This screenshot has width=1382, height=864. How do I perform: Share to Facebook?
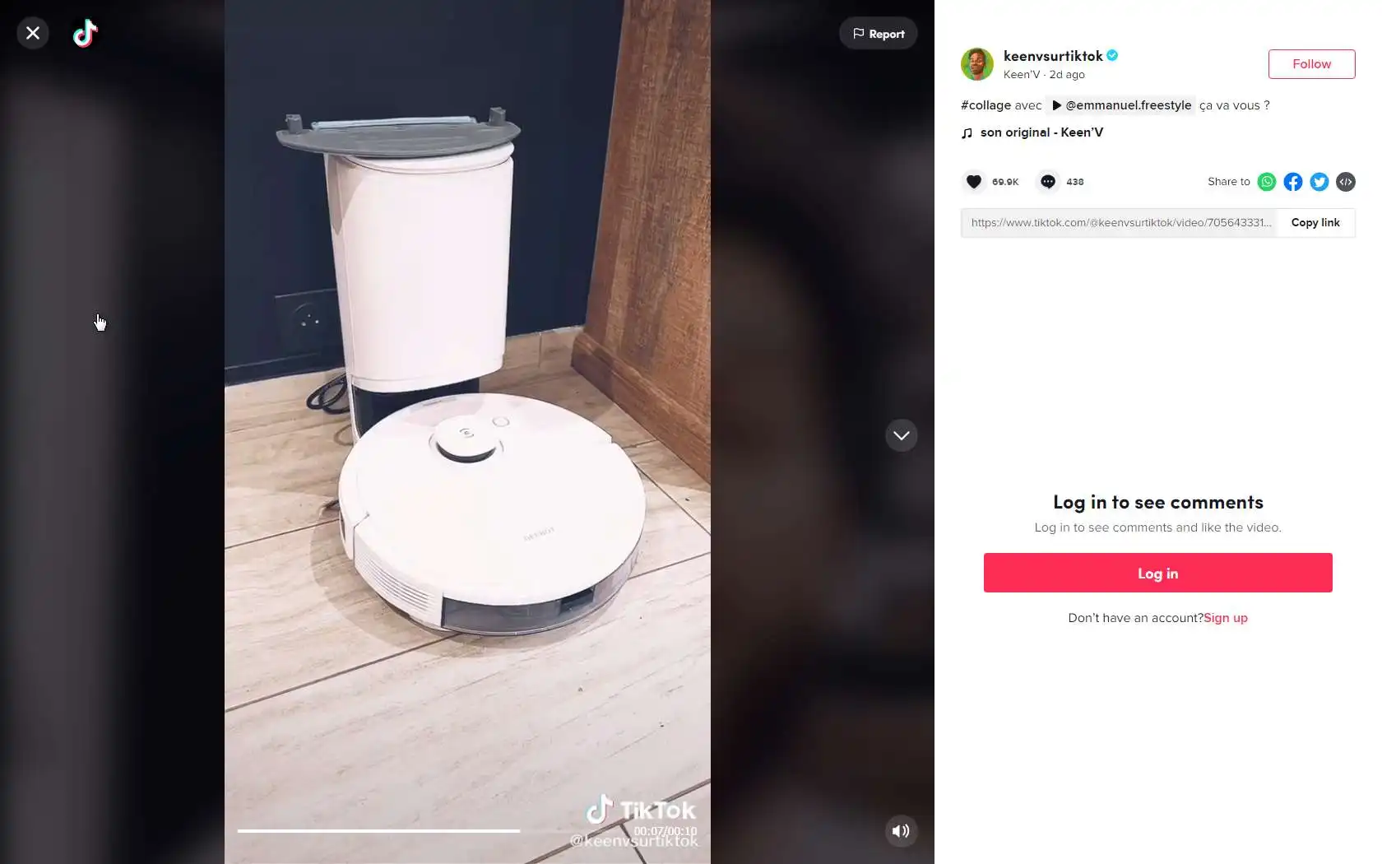click(1293, 182)
